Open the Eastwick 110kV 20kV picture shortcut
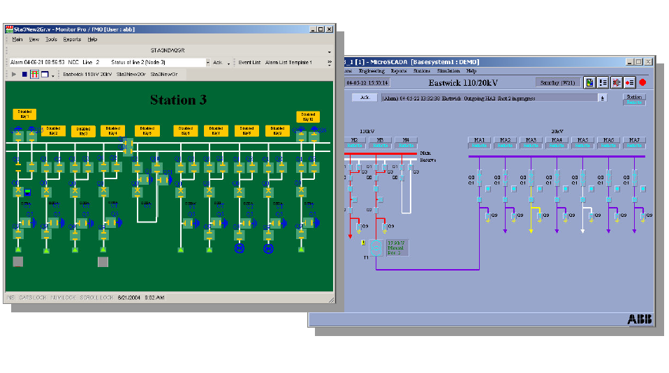The image size is (669, 373). (87, 74)
